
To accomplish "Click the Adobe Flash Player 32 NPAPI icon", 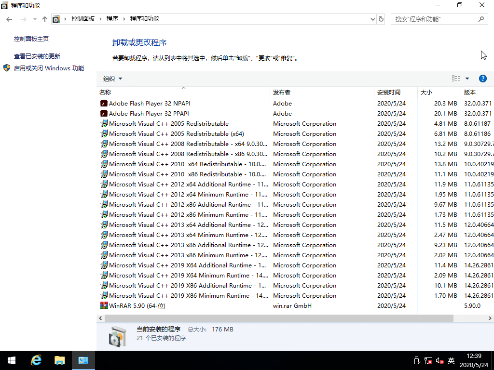I will (104, 103).
